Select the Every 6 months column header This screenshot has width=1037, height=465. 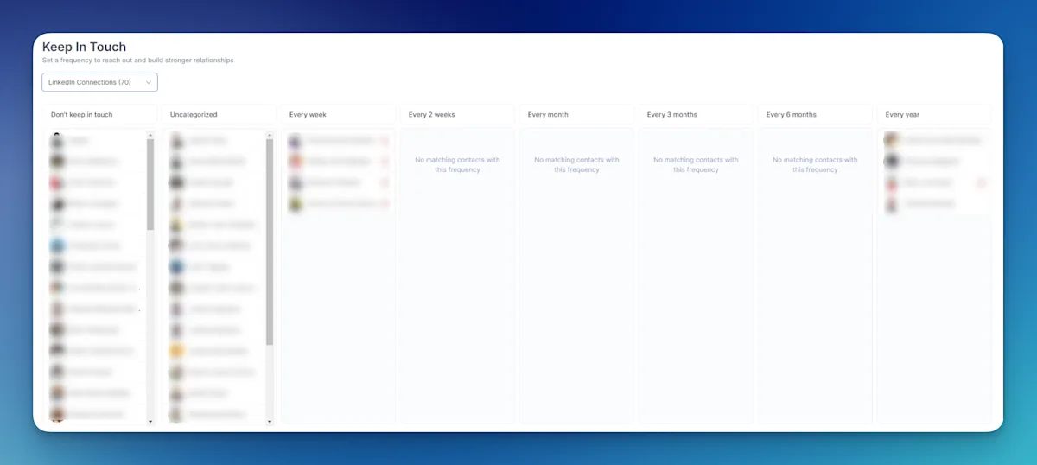[x=816, y=114]
